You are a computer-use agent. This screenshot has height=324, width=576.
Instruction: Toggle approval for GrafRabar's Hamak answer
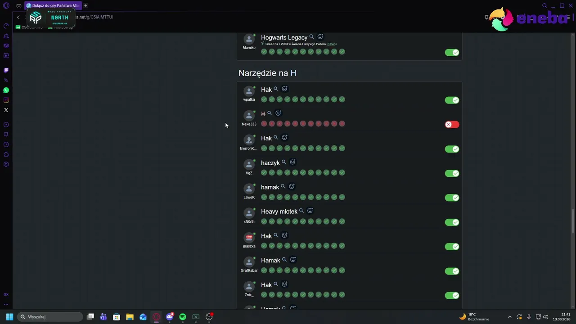click(x=452, y=271)
